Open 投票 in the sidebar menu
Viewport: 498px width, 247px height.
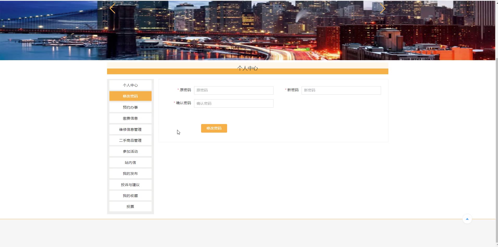[x=130, y=207]
